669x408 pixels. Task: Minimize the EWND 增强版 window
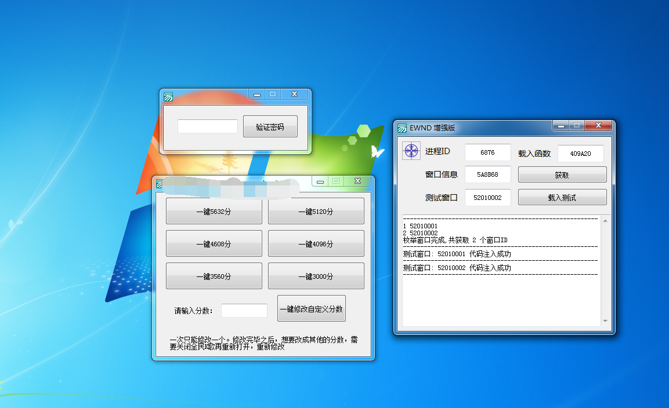click(x=561, y=126)
